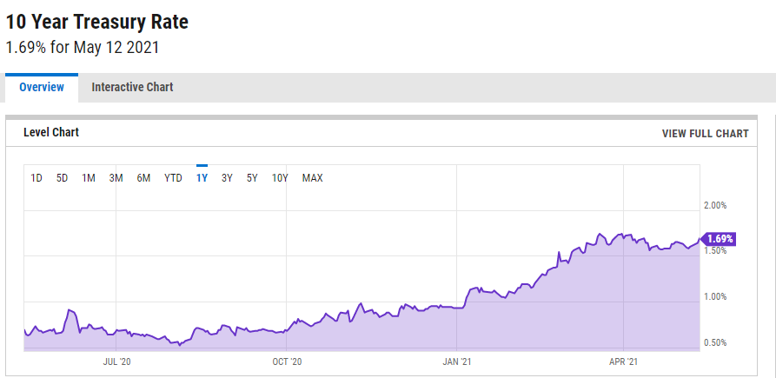Switch to the Interactive Chart tab
This screenshot has width=776, height=378.
132,87
